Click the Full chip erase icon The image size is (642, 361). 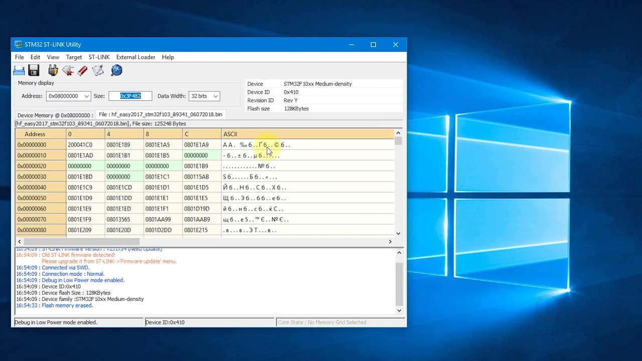point(83,70)
